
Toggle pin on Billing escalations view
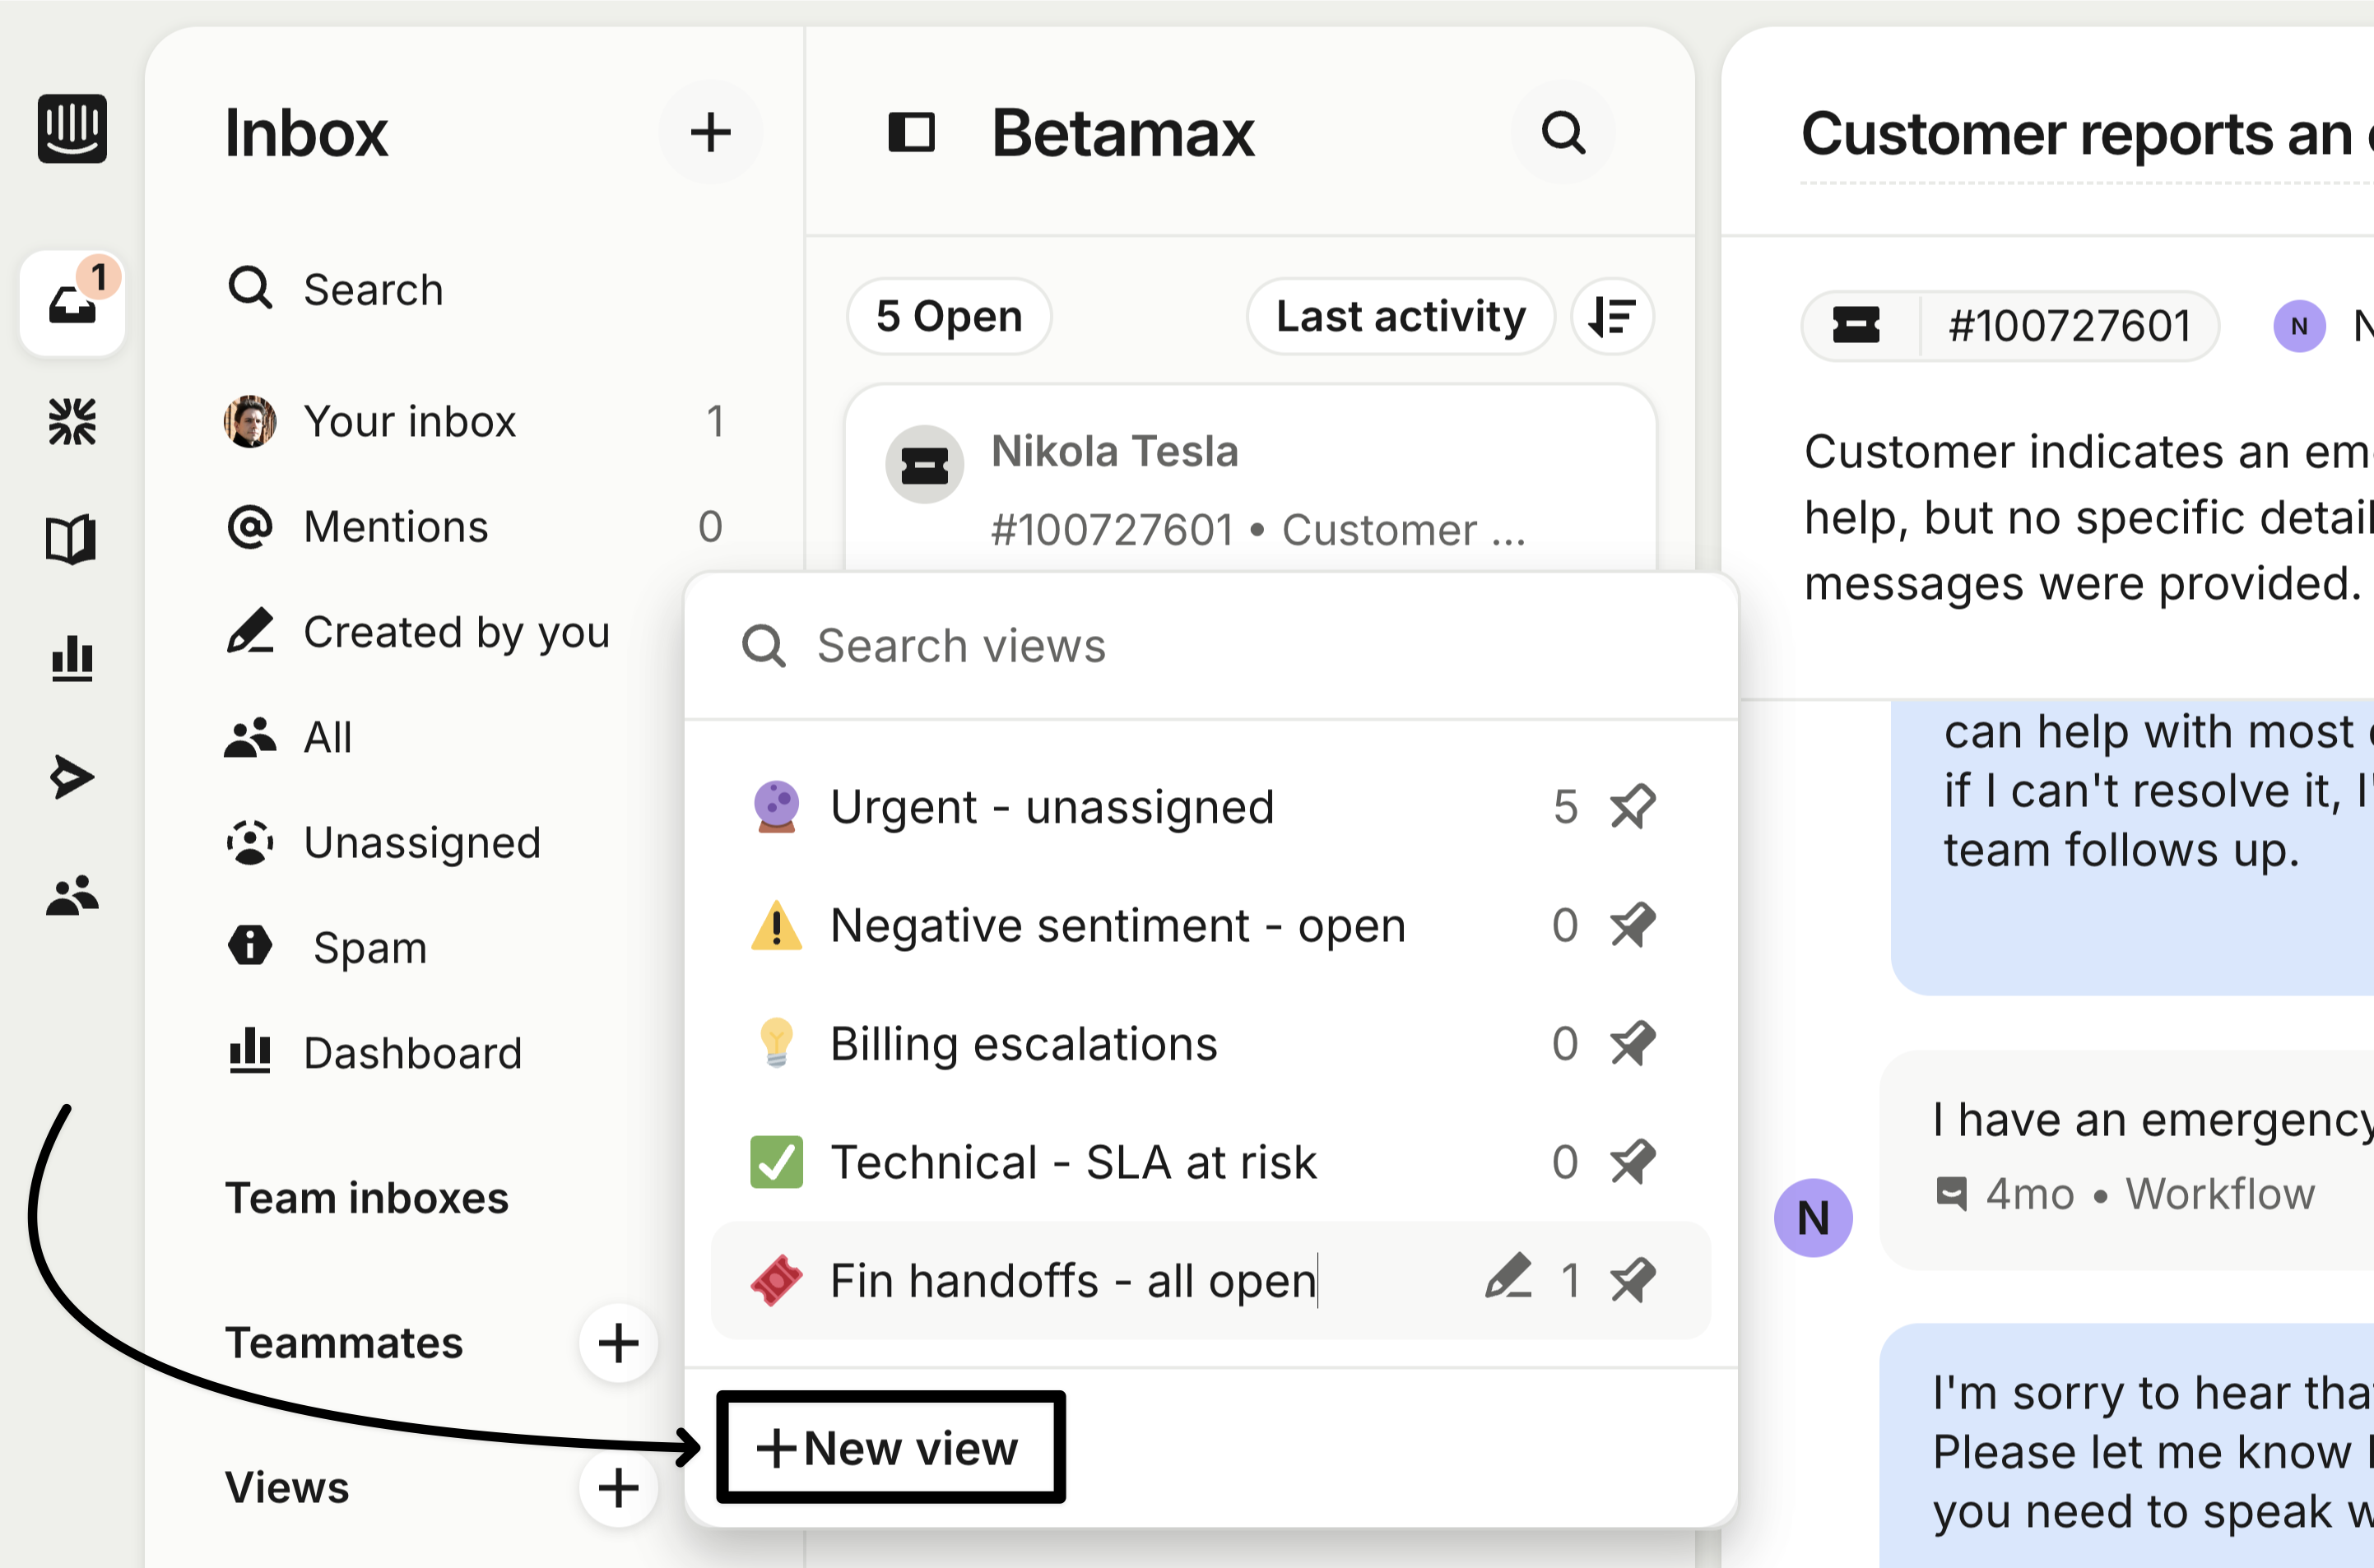pyautogui.click(x=1632, y=1044)
